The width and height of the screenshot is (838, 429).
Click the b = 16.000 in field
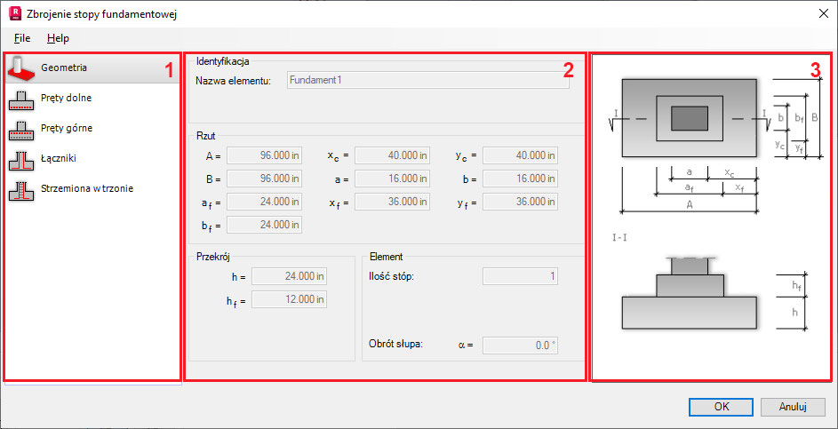tap(520, 179)
